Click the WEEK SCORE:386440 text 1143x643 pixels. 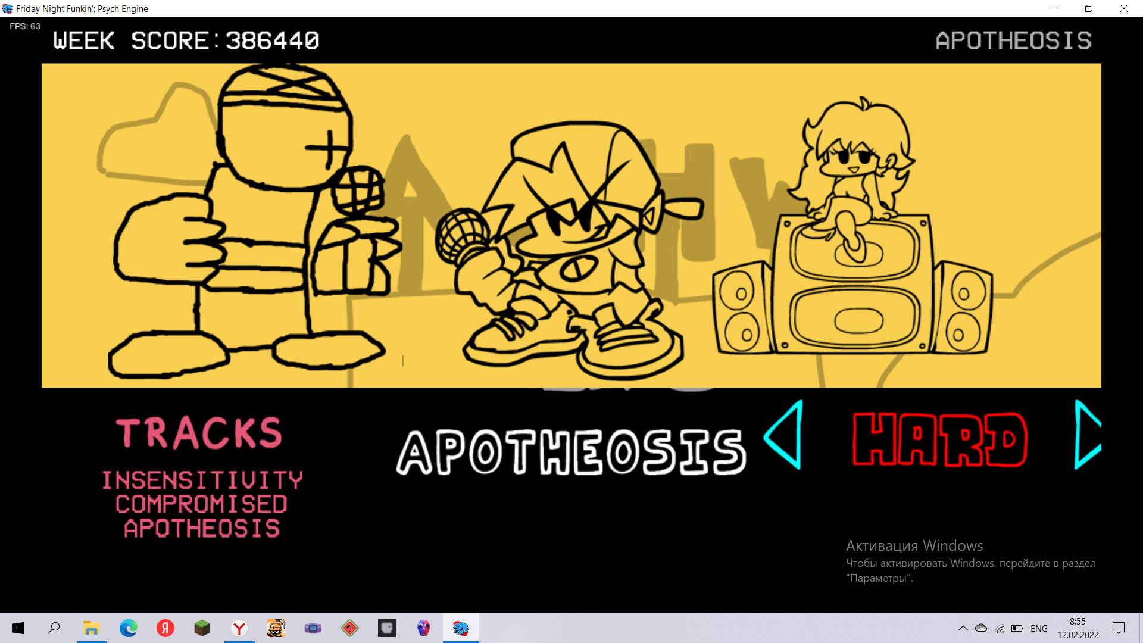186,40
